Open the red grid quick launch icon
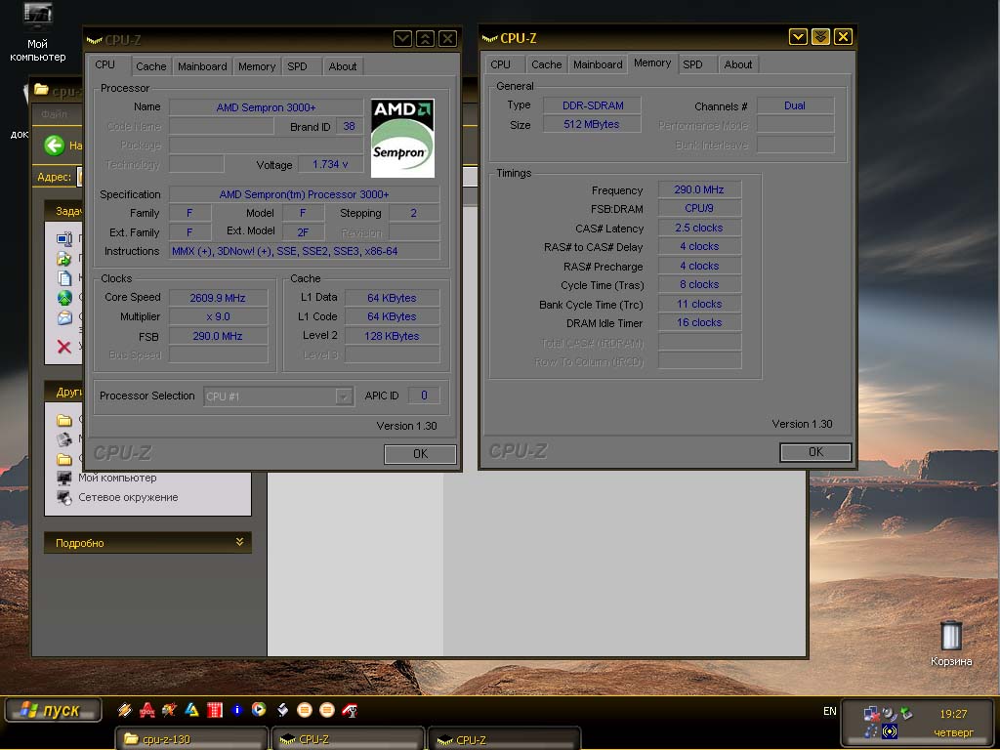The image size is (1000, 750). tap(215, 709)
